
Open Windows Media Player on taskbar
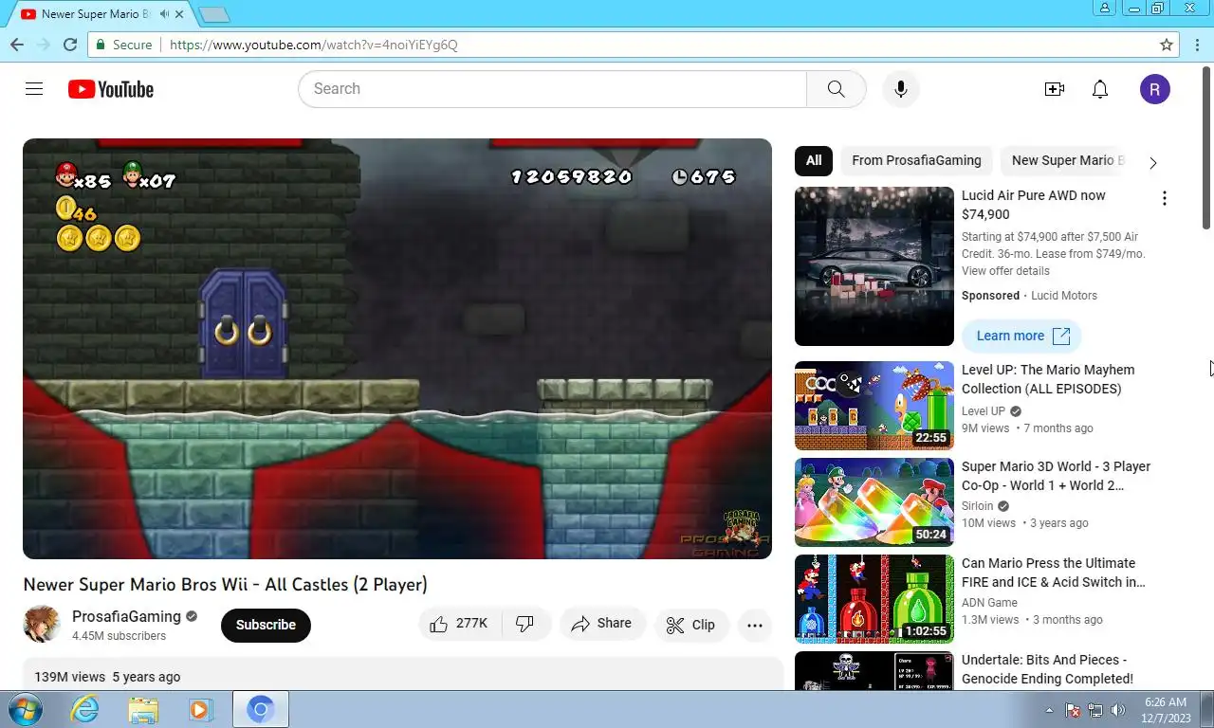[x=200, y=709]
